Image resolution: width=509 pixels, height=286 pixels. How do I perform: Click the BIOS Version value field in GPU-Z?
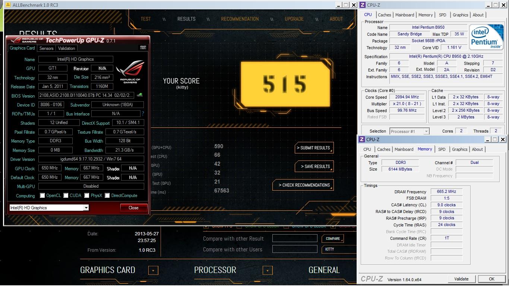pos(87,96)
